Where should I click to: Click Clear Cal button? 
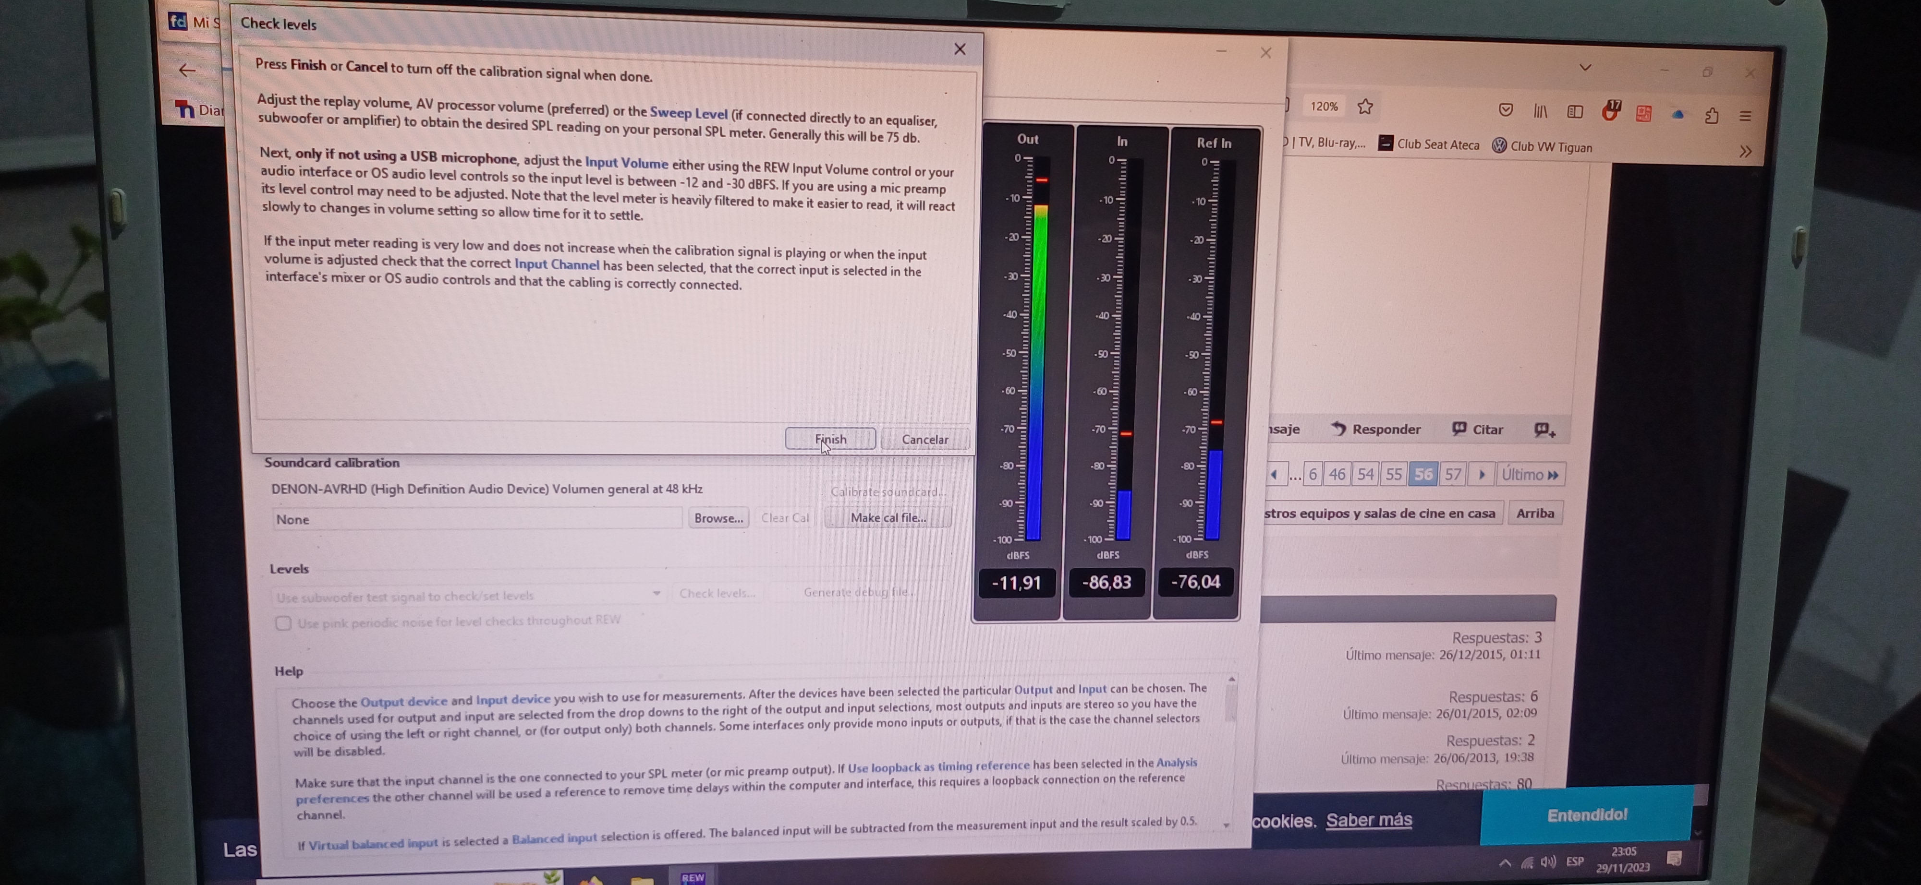785,518
